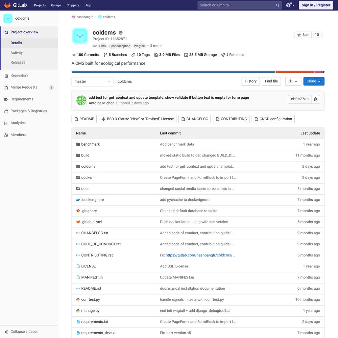Expand the '+ 3 more' topics

pyautogui.click(x=154, y=46)
